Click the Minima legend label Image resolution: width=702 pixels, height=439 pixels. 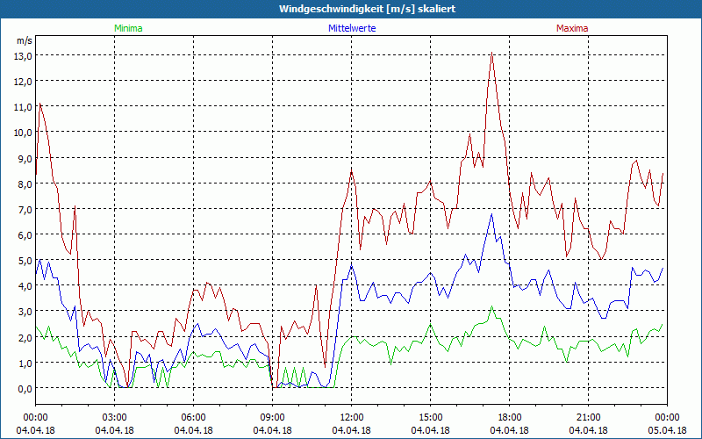128,28
